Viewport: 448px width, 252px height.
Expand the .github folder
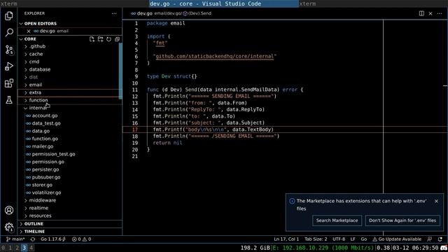pyautogui.click(x=69, y=46)
